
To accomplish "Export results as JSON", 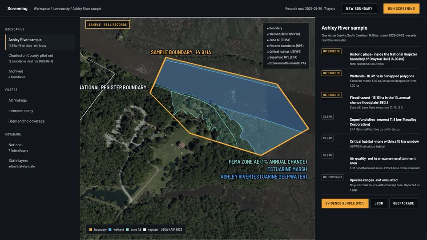I will click(x=379, y=203).
